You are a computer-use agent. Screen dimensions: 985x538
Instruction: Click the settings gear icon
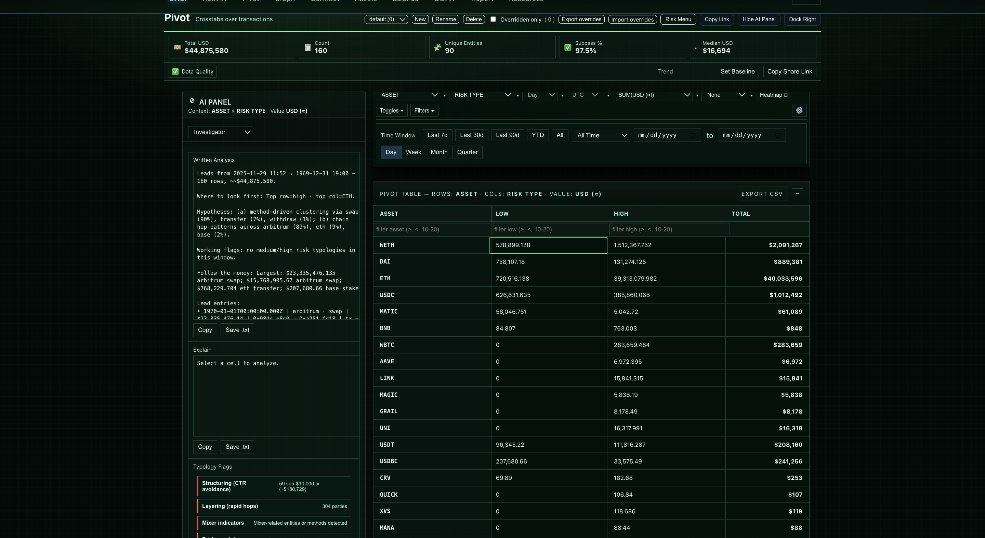(799, 110)
